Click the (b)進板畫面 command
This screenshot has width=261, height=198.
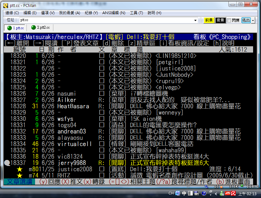tap(233, 182)
